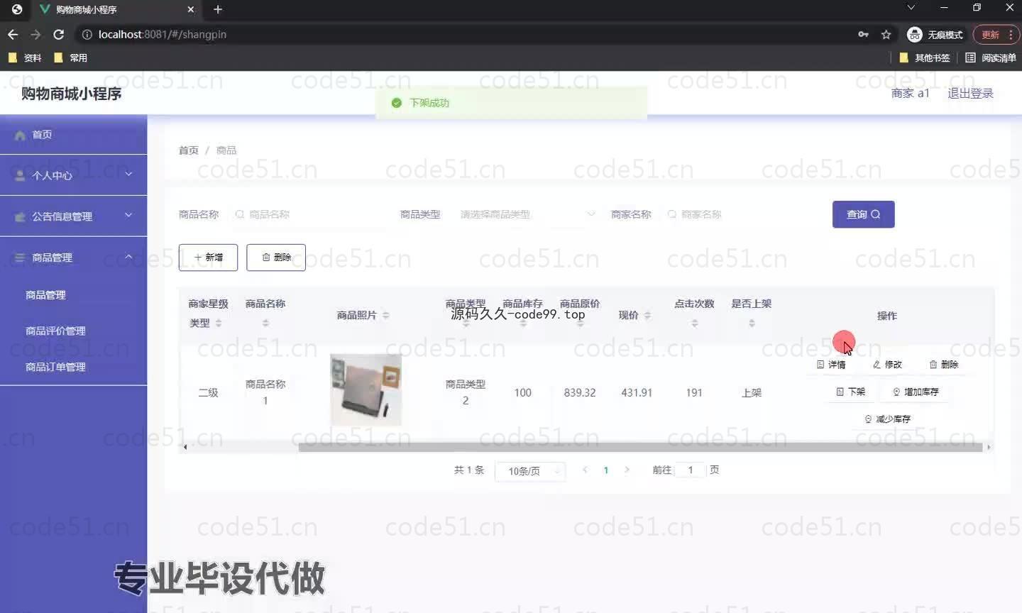Screen dimensions: 1022x613
Task: Open a new browser tab
Action: tap(218, 9)
